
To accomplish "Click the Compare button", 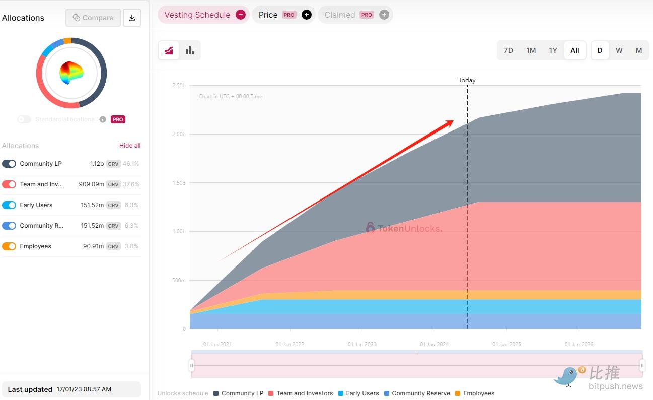I will coord(93,18).
